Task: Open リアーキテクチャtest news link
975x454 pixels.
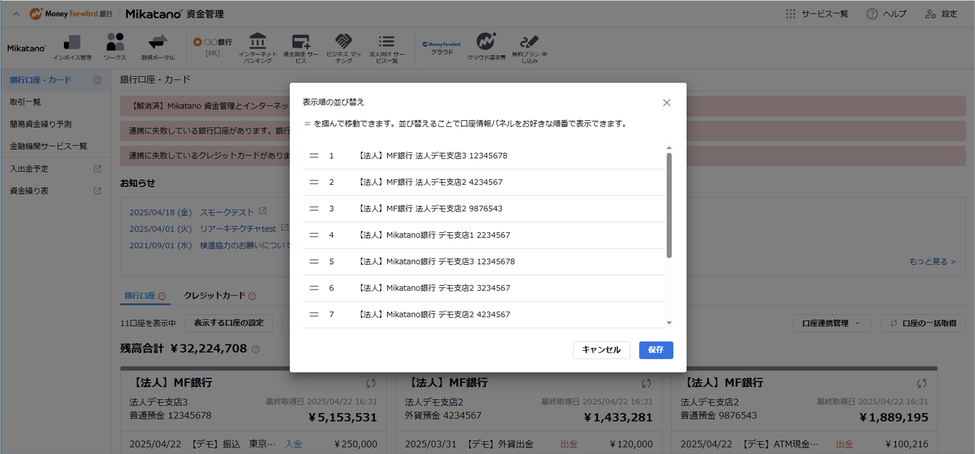Action: 238,229
